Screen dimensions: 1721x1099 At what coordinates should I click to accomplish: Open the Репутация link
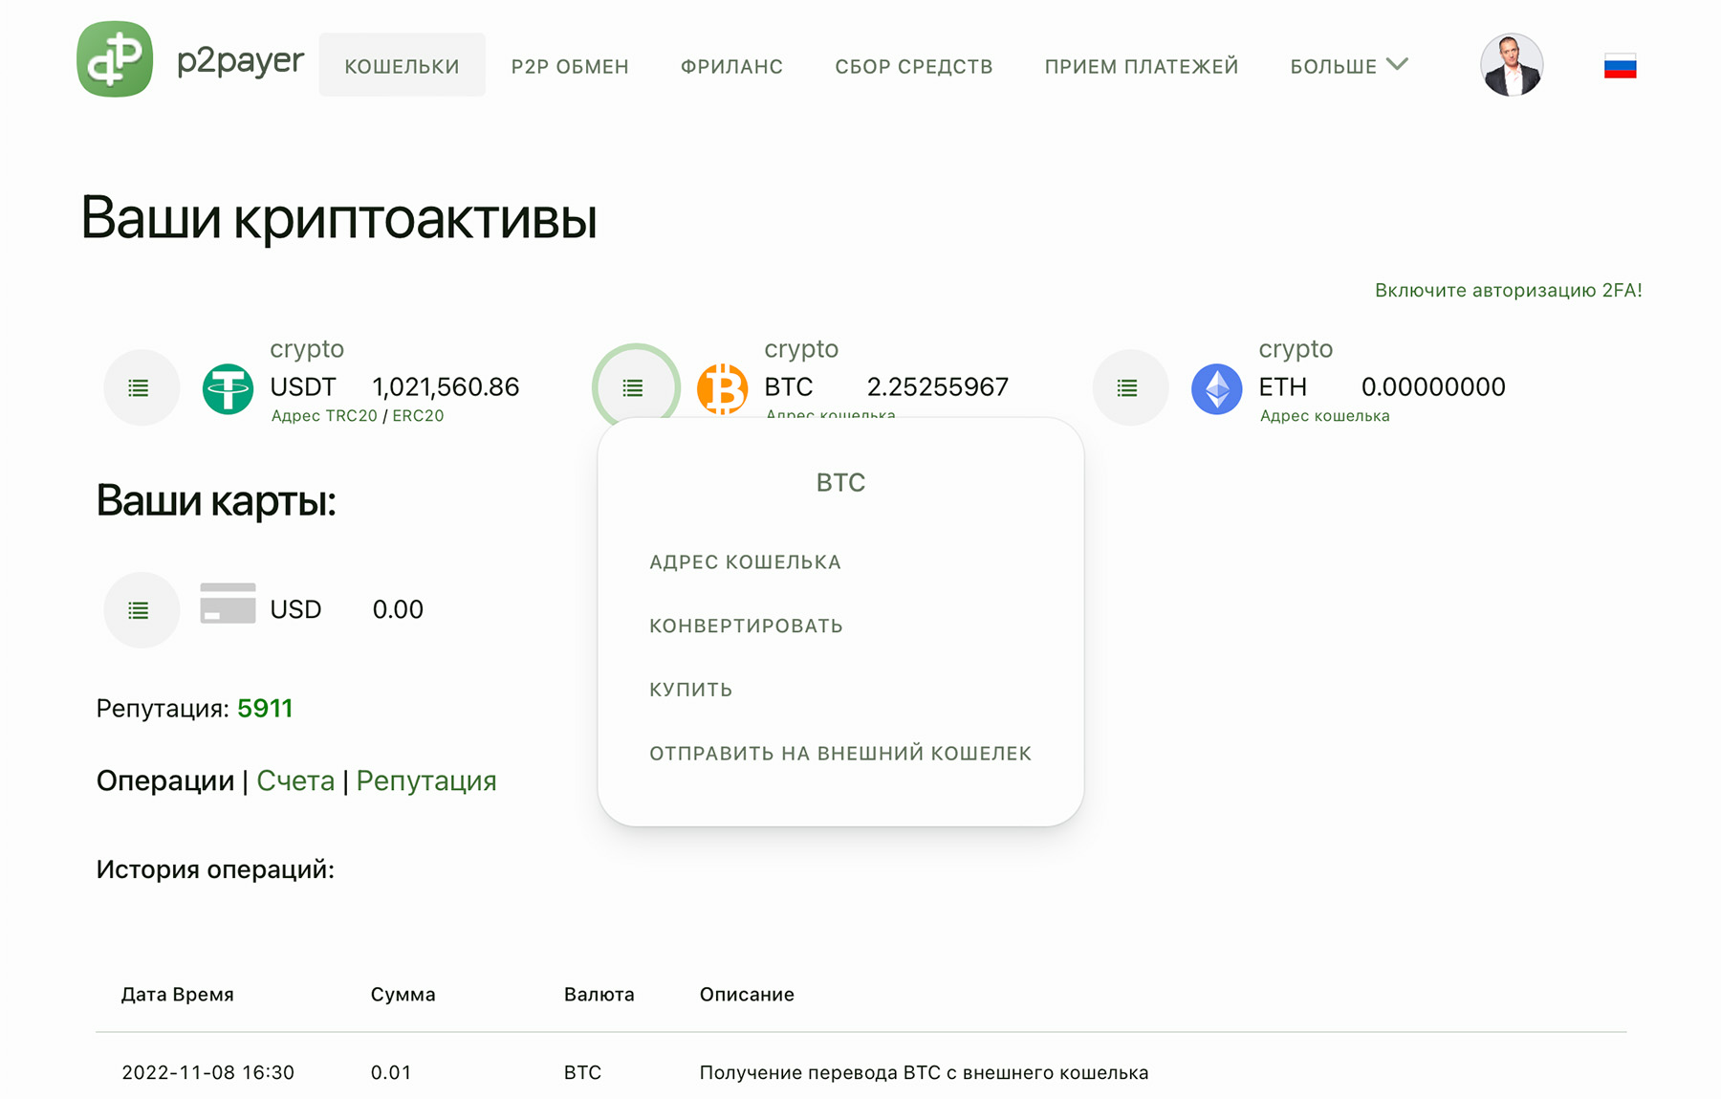click(425, 780)
